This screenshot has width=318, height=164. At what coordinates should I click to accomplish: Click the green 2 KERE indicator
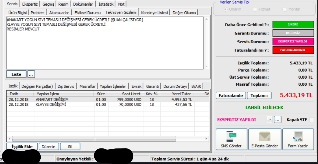click(293, 25)
